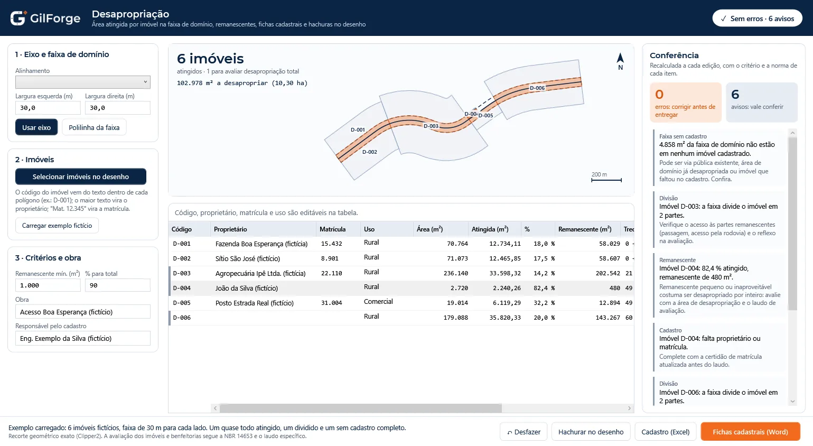Open the Alinhamento dropdown
This screenshot has width=813, height=446.
[x=83, y=82]
